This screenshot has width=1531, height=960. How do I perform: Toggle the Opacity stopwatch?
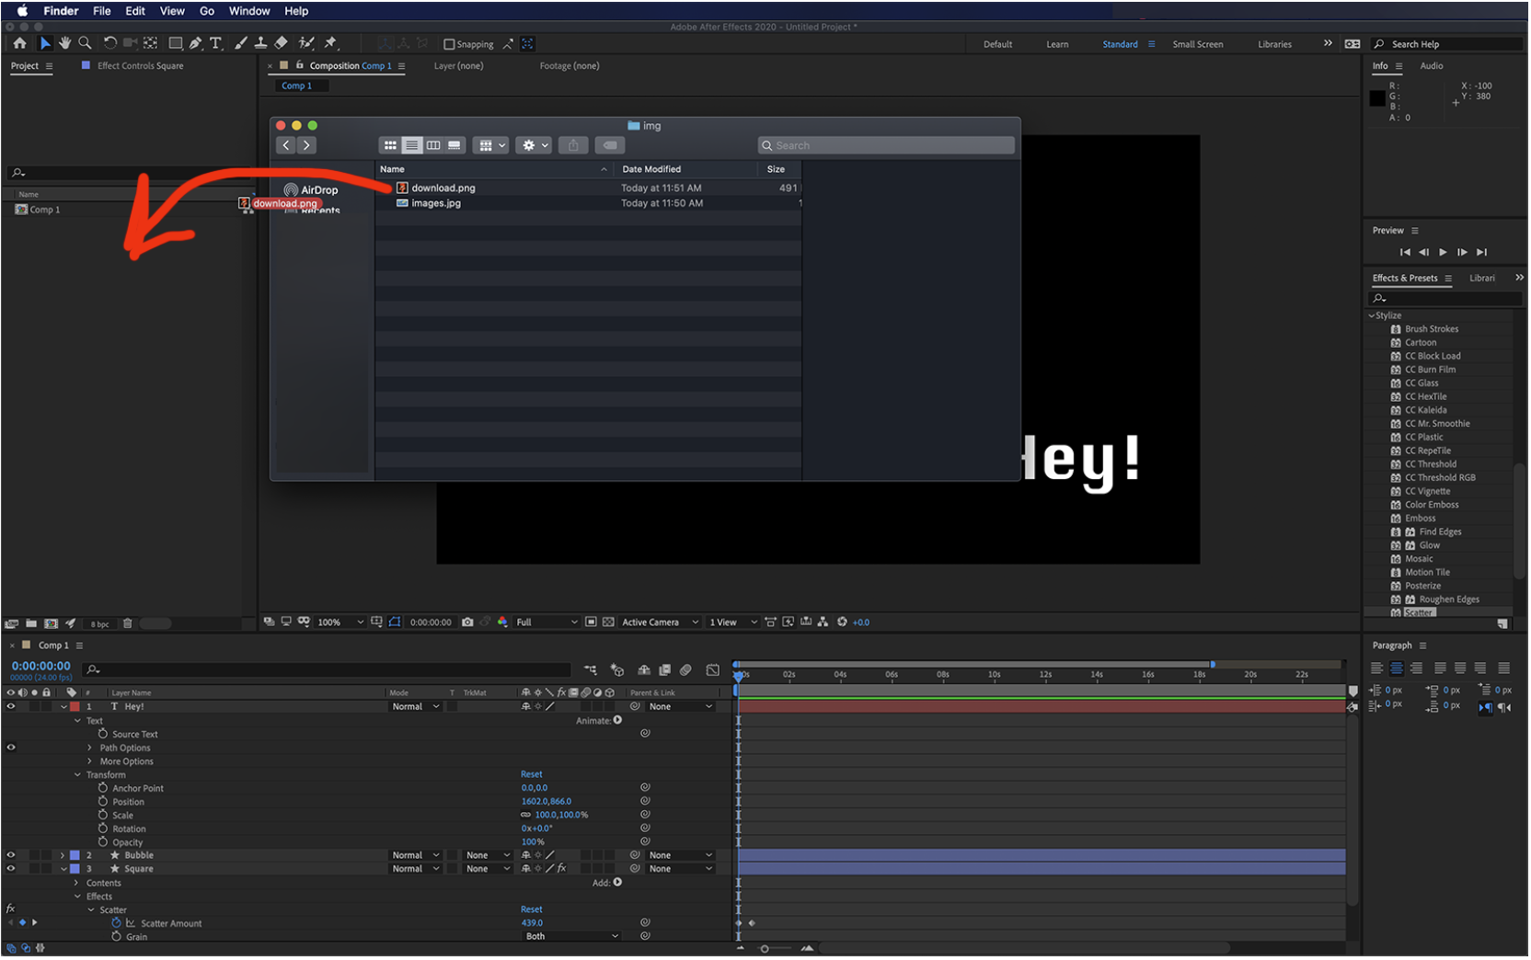[x=103, y=842]
